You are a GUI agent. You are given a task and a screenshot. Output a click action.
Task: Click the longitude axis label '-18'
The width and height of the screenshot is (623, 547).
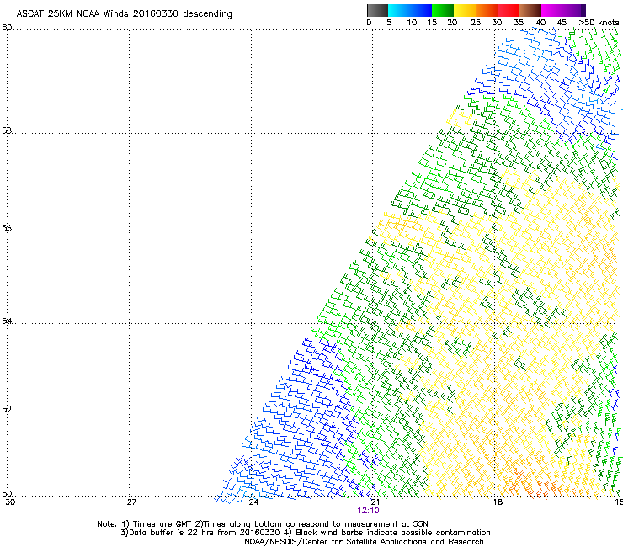[494, 502]
